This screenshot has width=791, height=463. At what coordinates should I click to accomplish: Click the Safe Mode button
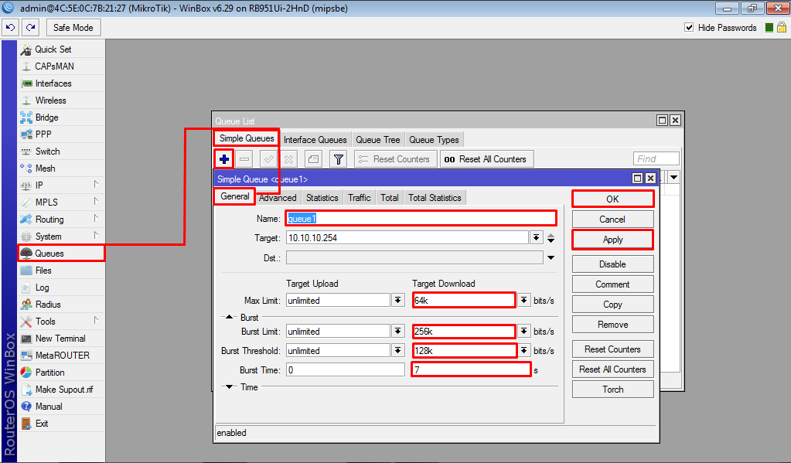(x=73, y=28)
